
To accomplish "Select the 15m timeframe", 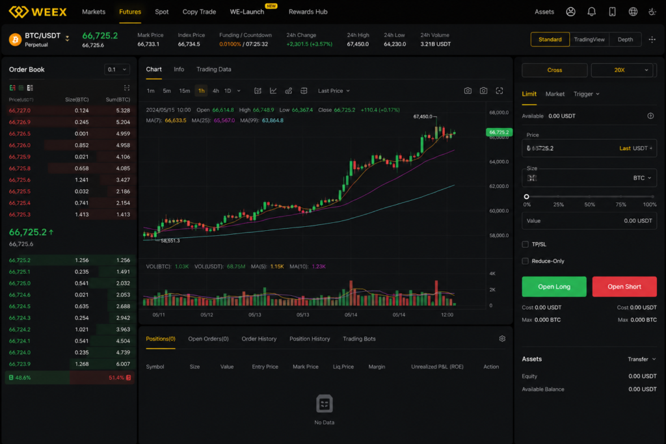I will click(x=184, y=91).
